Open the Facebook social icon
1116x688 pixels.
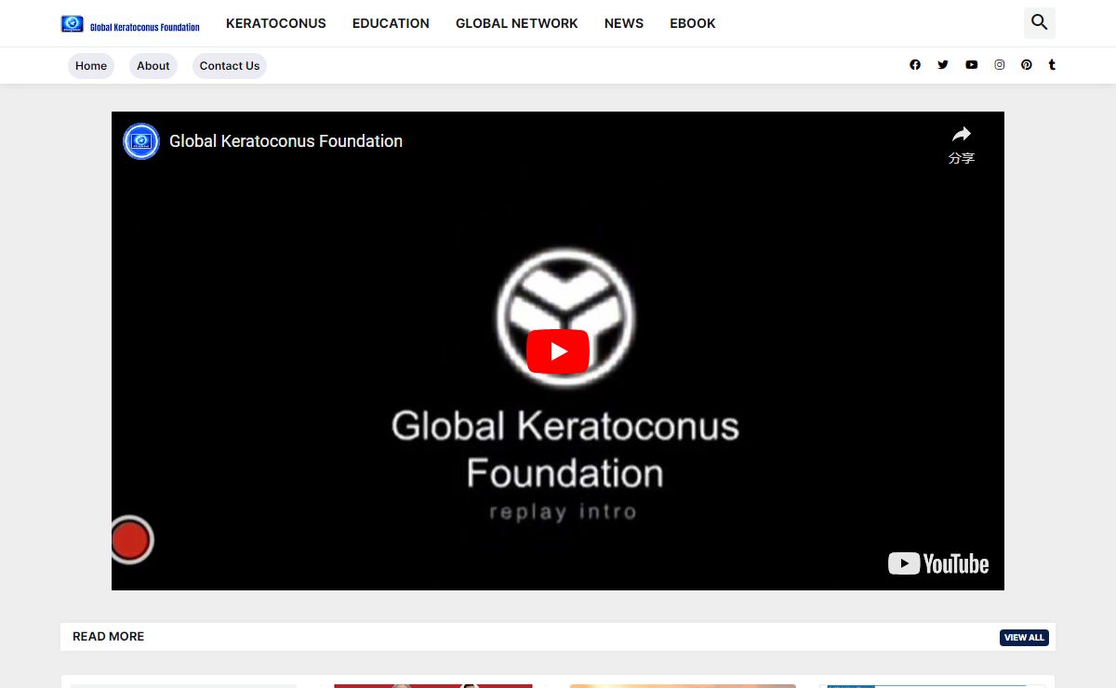[x=915, y=65]
